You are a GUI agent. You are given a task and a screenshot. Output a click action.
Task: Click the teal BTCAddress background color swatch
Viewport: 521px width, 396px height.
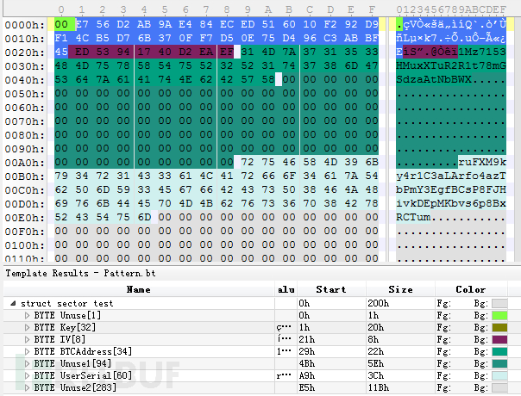click(499, 351)
